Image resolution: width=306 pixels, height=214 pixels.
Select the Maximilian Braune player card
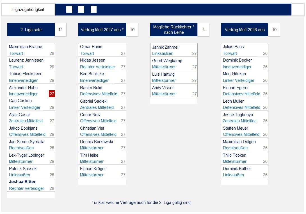(31, 50)
